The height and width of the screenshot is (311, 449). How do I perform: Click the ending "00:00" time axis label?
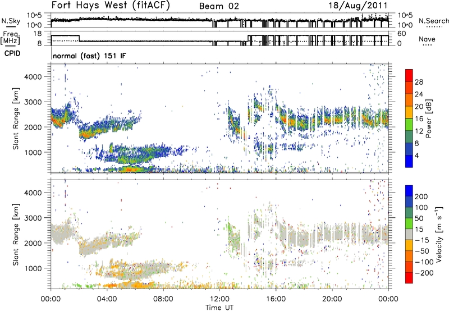(x=388, y=299)
